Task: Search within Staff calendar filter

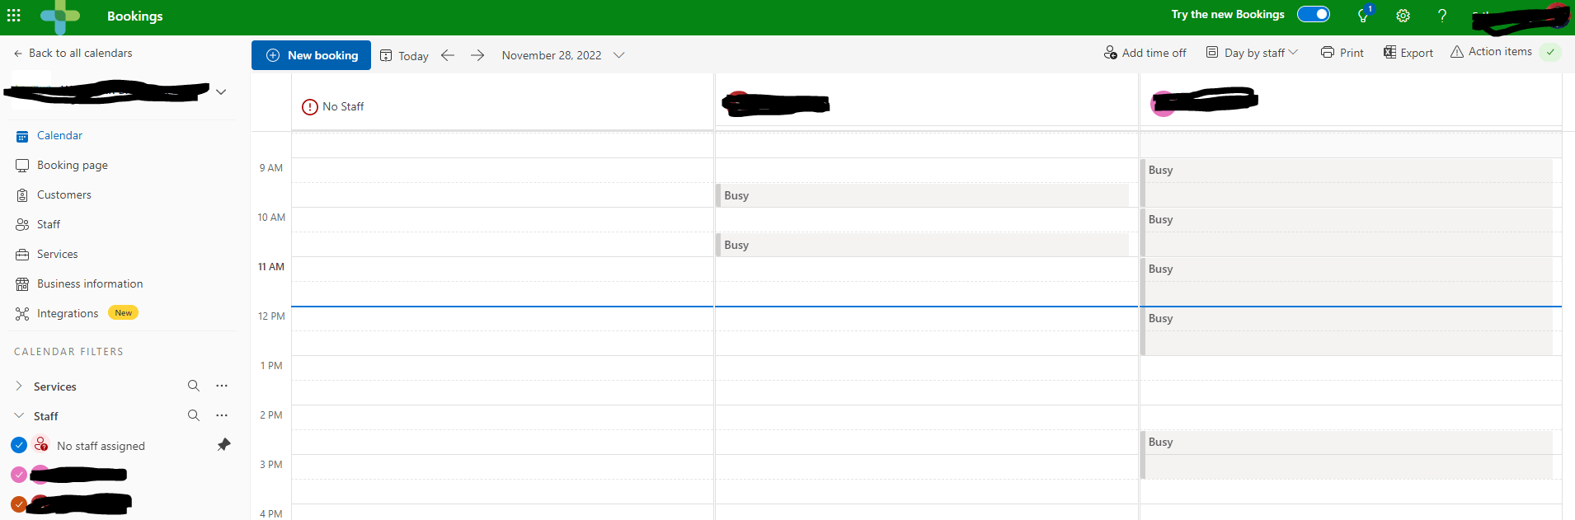Action: pyautogui.click(x=194, y=415)
